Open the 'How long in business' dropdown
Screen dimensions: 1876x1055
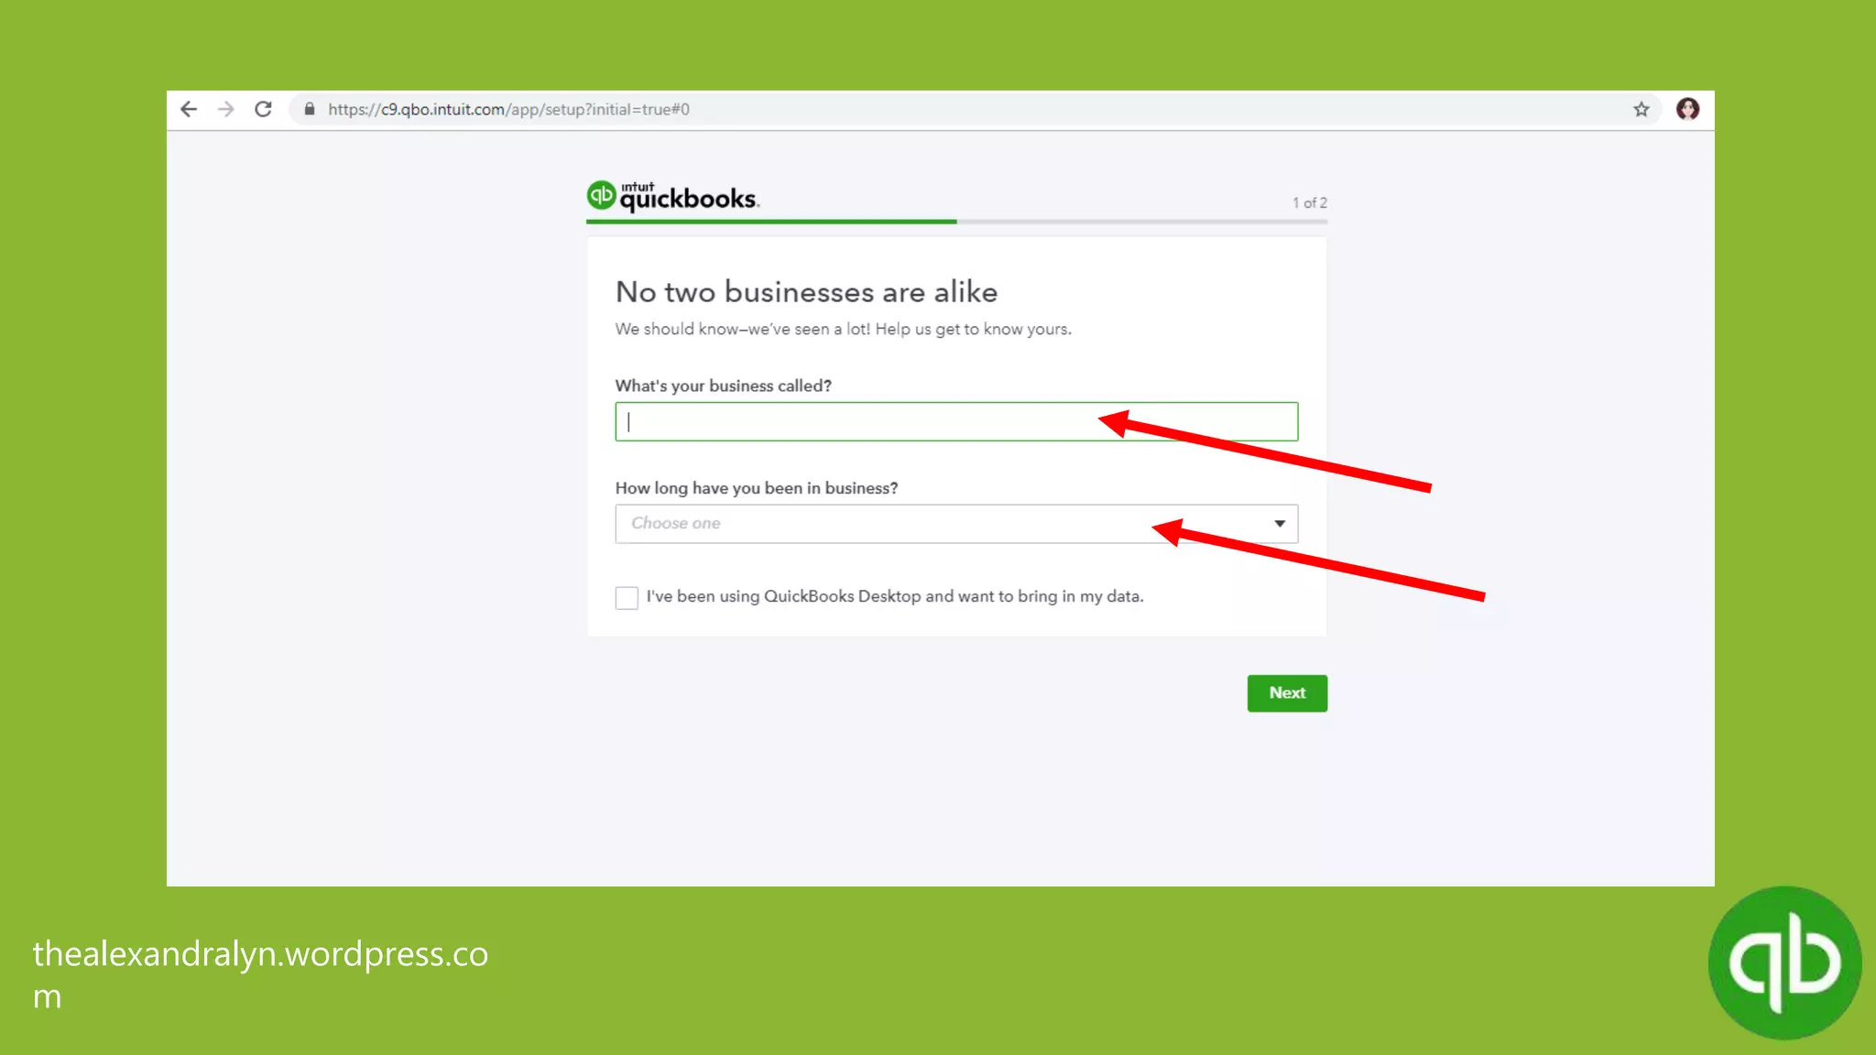pos(956,524)
